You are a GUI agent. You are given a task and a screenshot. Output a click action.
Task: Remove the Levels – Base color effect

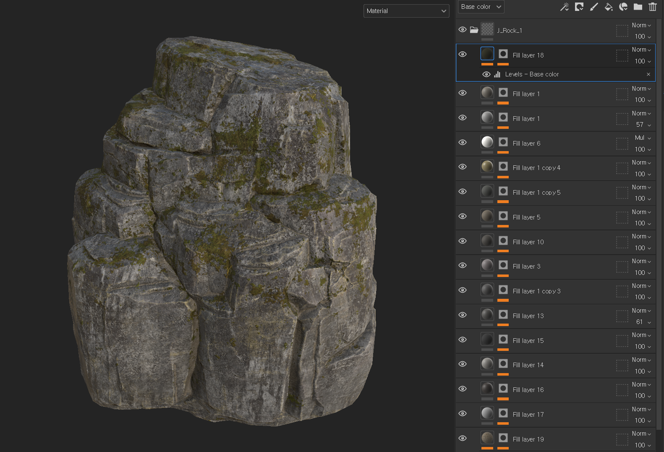648,74
